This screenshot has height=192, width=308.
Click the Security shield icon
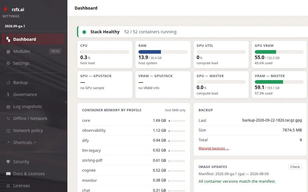click(x=8, y=162)
